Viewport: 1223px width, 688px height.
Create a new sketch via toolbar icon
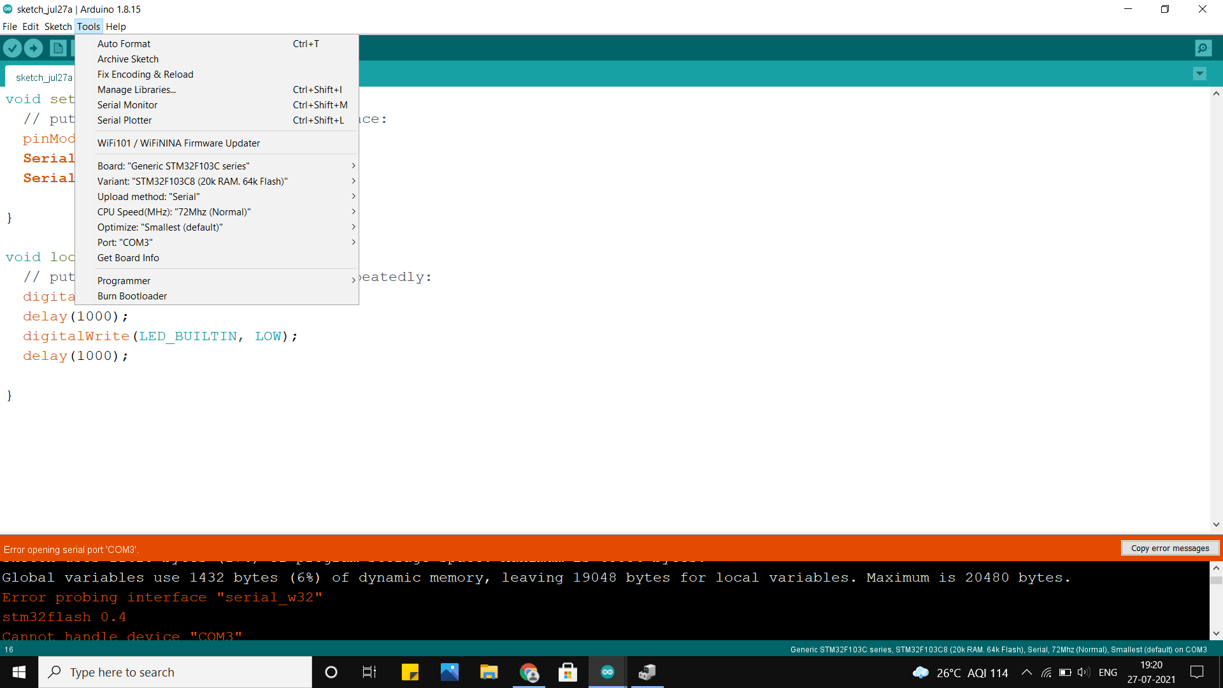58,48
